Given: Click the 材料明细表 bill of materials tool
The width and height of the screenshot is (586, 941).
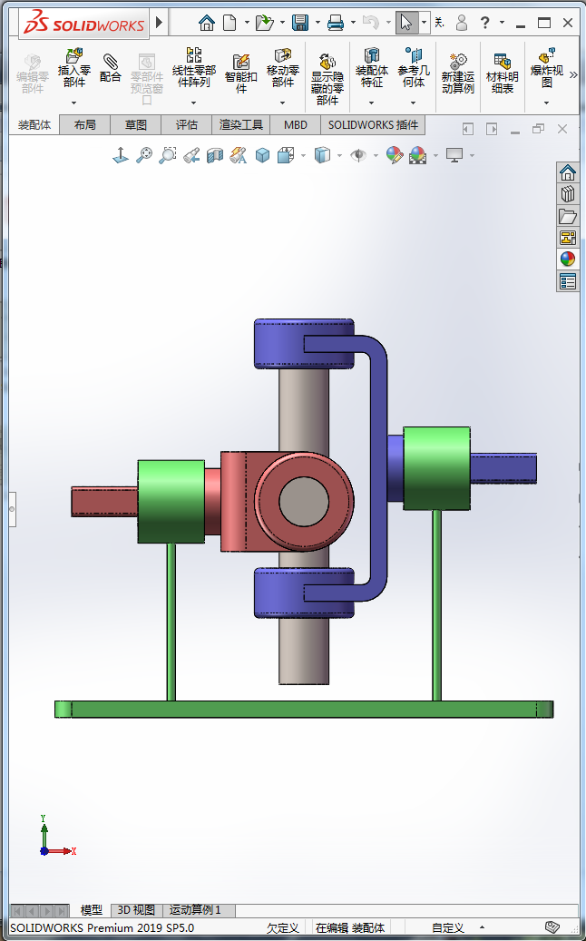Looking at the screenshot, I should tap(503, 73).
